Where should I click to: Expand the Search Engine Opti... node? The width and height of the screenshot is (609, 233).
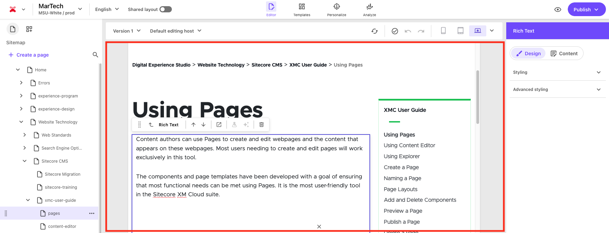(x=24, y=148)
